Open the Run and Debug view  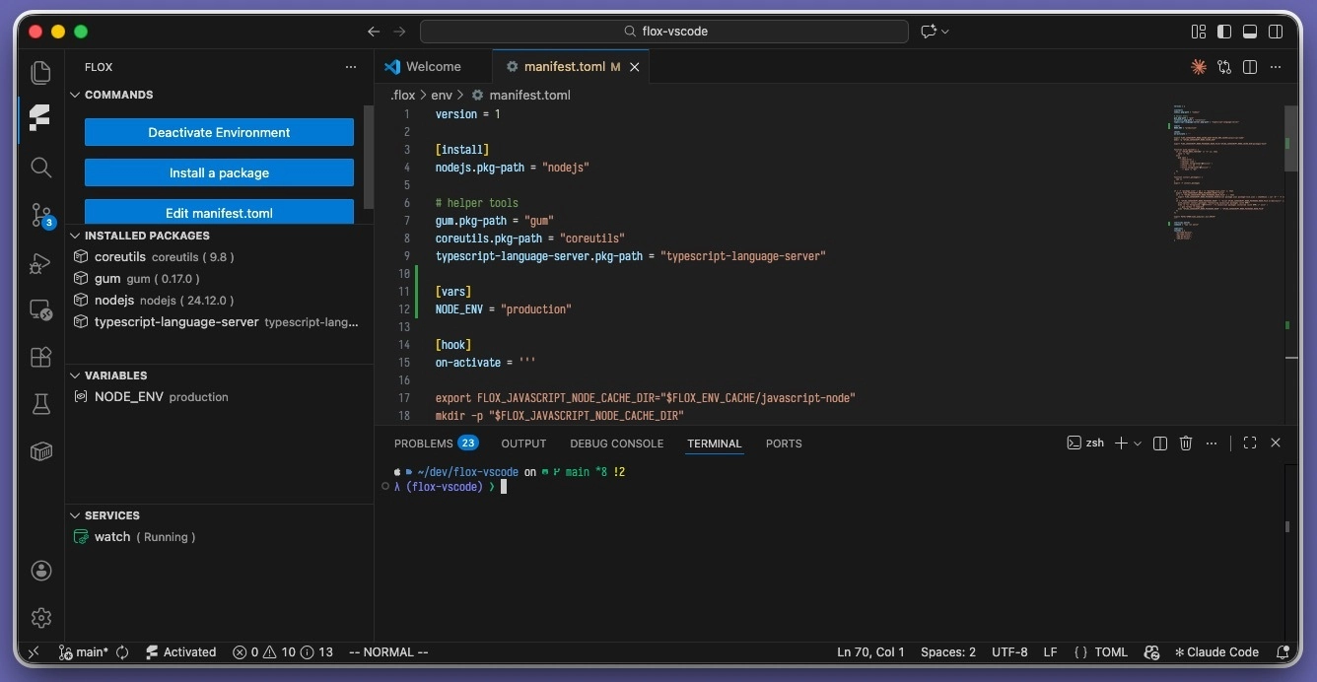[40, 263]
